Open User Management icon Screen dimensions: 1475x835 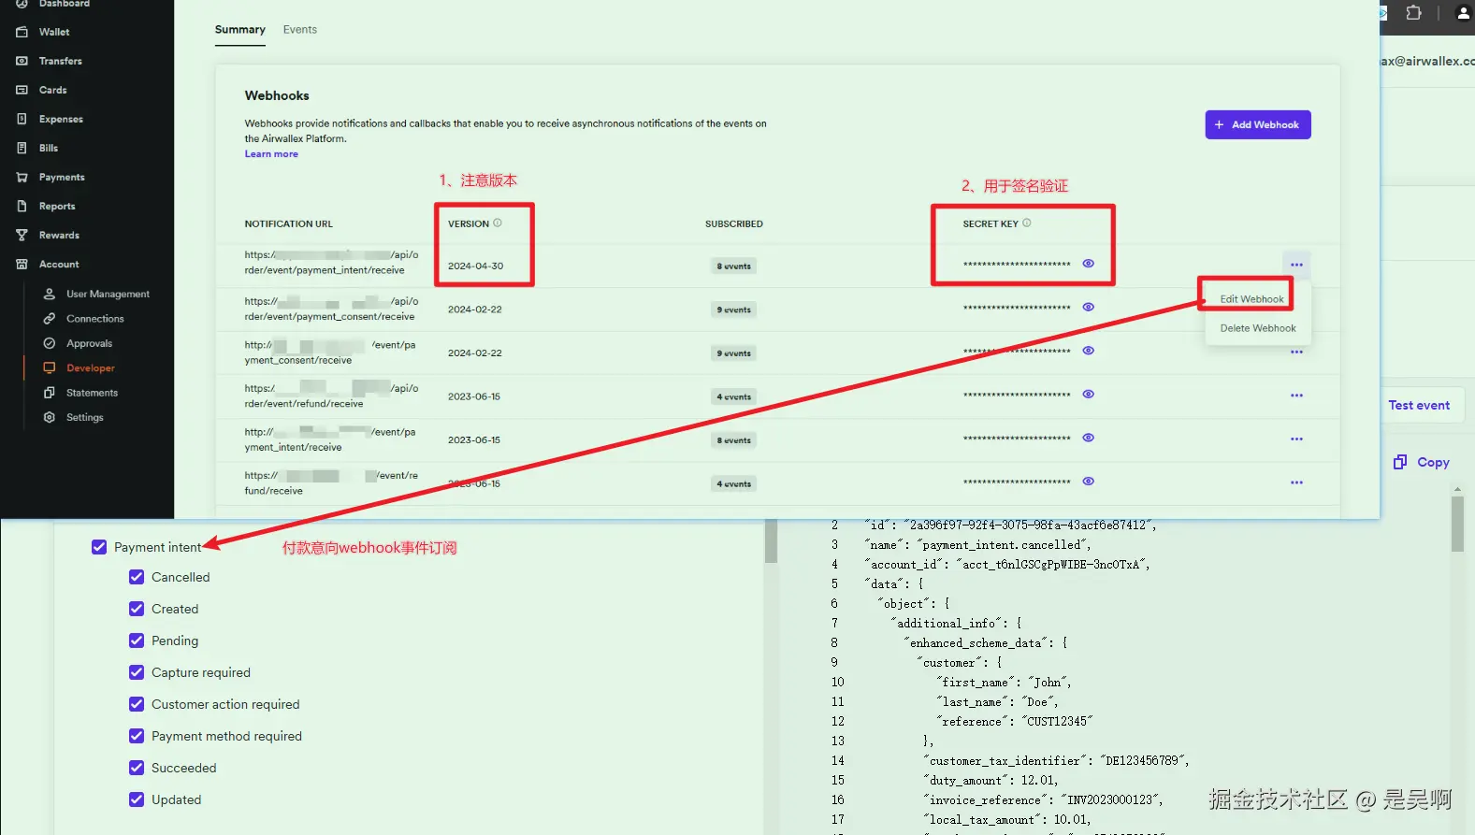50,294
